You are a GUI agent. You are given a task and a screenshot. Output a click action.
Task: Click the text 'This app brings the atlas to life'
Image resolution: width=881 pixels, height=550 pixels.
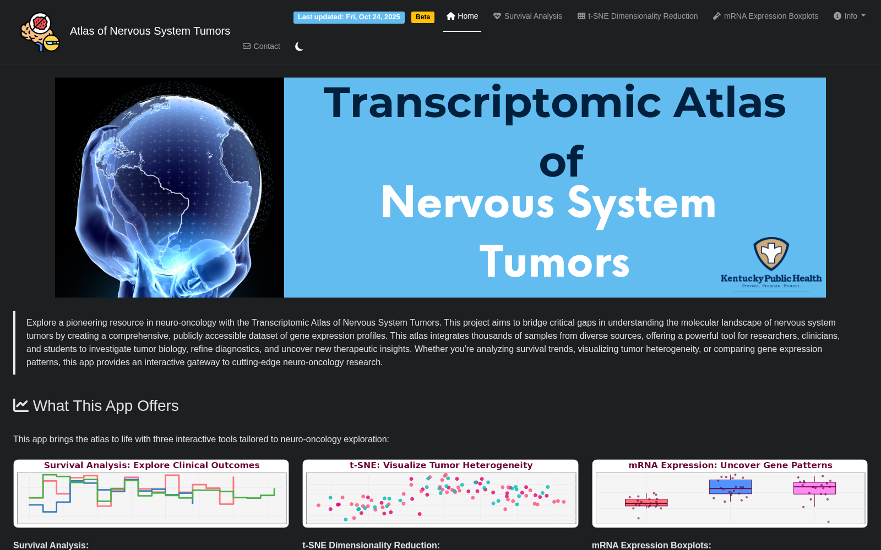[x=201, y=439]
